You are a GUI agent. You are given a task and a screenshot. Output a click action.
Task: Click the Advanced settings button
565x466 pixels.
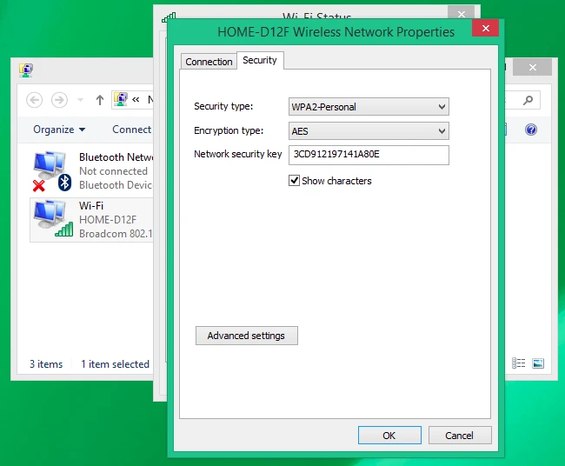247,336
